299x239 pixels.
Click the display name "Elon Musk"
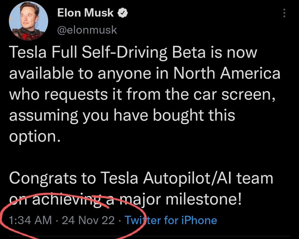point(86,13)
